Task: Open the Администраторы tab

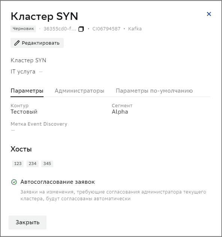Action: tap(79, 91)
